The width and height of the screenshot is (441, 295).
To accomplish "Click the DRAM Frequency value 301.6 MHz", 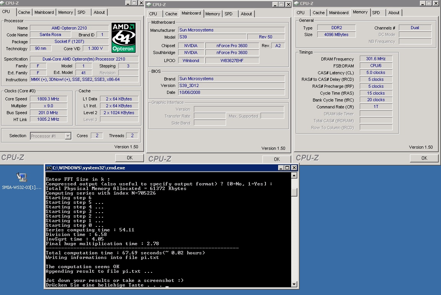I will (x=376, y=59).
